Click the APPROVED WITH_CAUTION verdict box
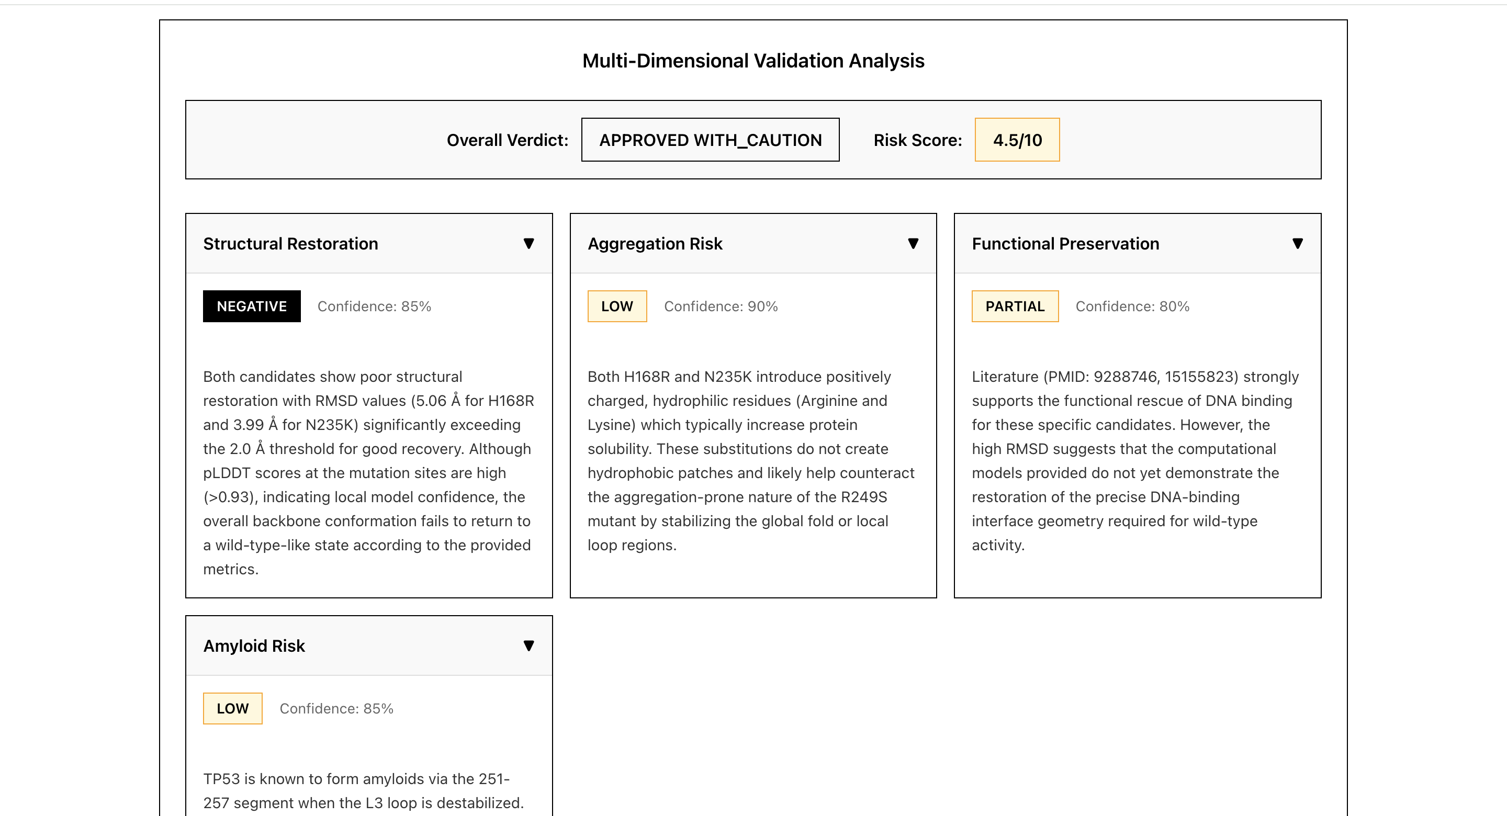The image size is (1507, 816). (710, 140)
